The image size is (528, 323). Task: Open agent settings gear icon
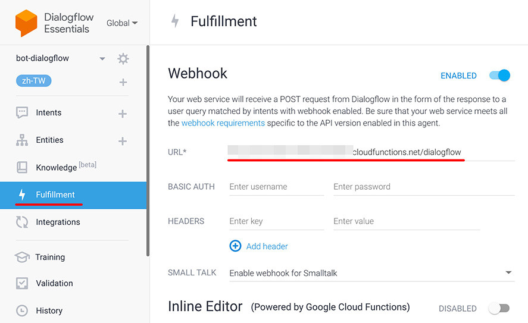coord(123,58)
